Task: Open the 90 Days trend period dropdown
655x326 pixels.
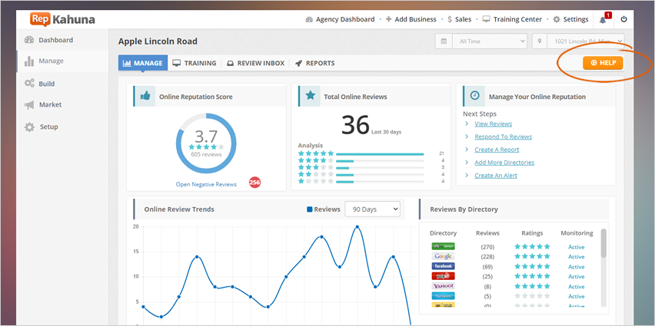Action: pos(372,209)
